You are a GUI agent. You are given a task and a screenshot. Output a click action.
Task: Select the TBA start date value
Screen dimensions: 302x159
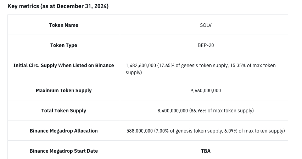coord(206,151)
